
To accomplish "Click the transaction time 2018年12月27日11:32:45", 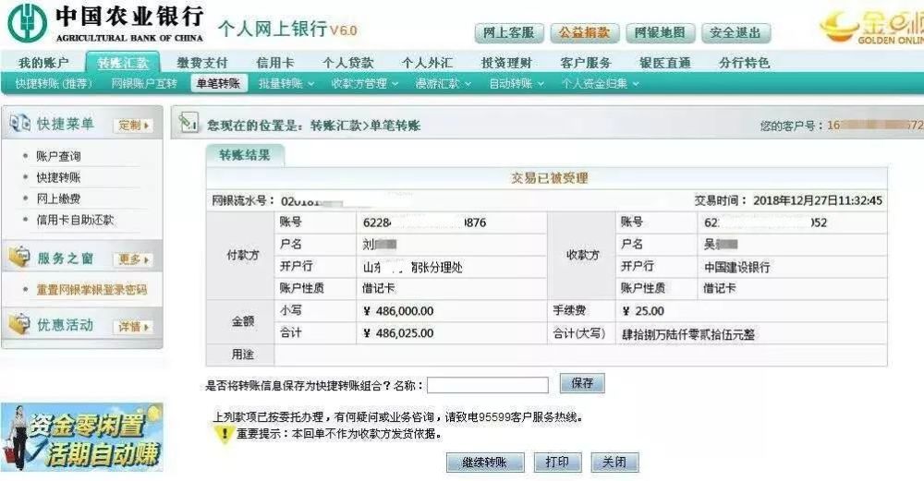I will 818,200.
